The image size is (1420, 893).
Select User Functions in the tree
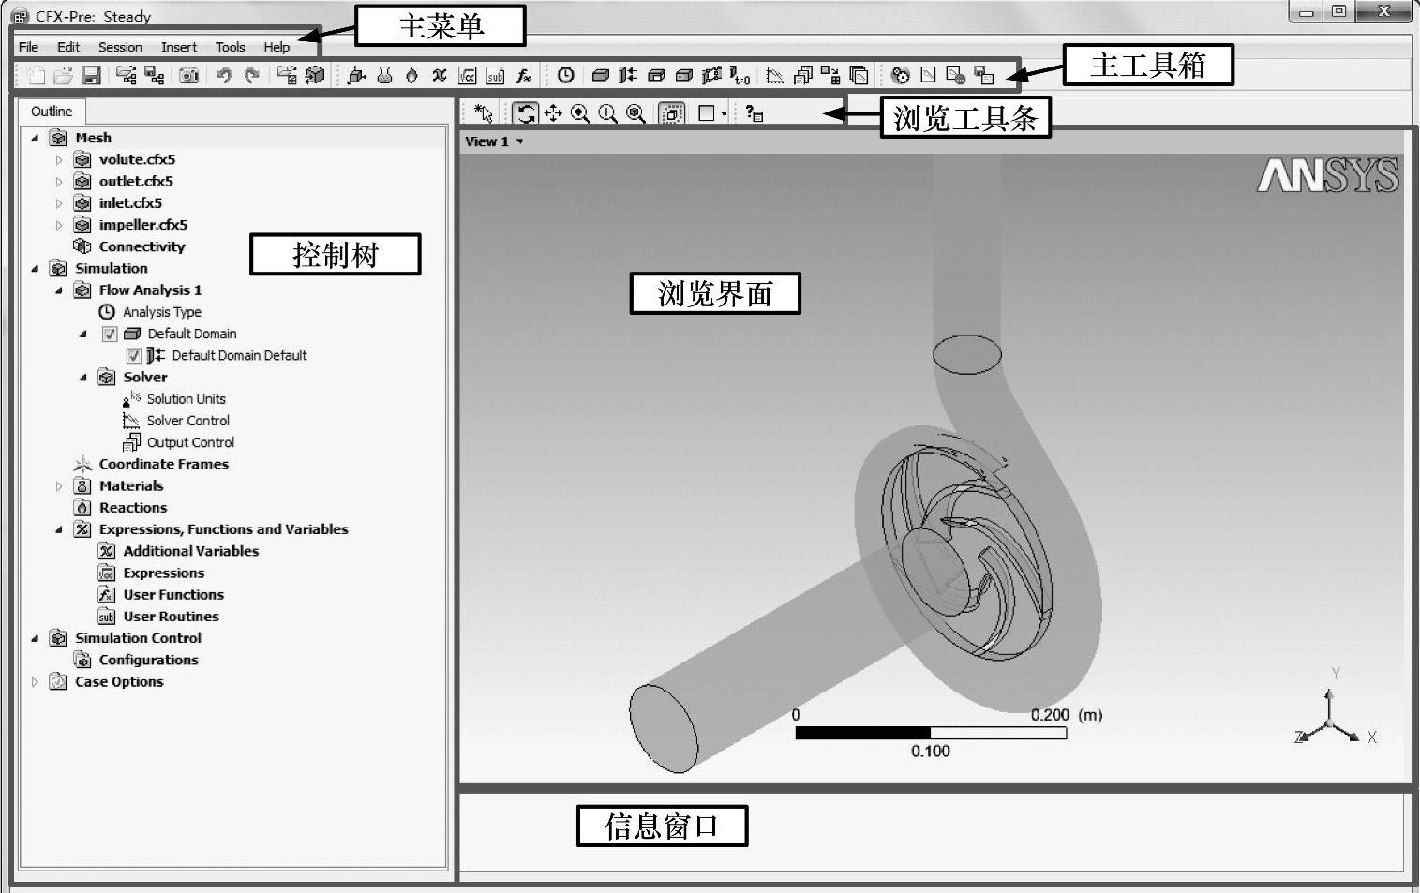(173, 594)
